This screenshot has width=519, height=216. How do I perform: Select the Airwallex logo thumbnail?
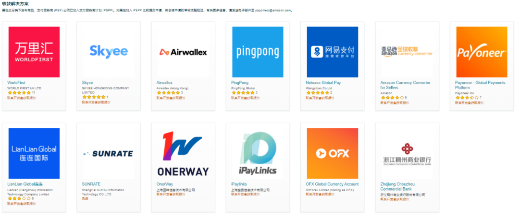pyautogui.click(x=184, y=52)
